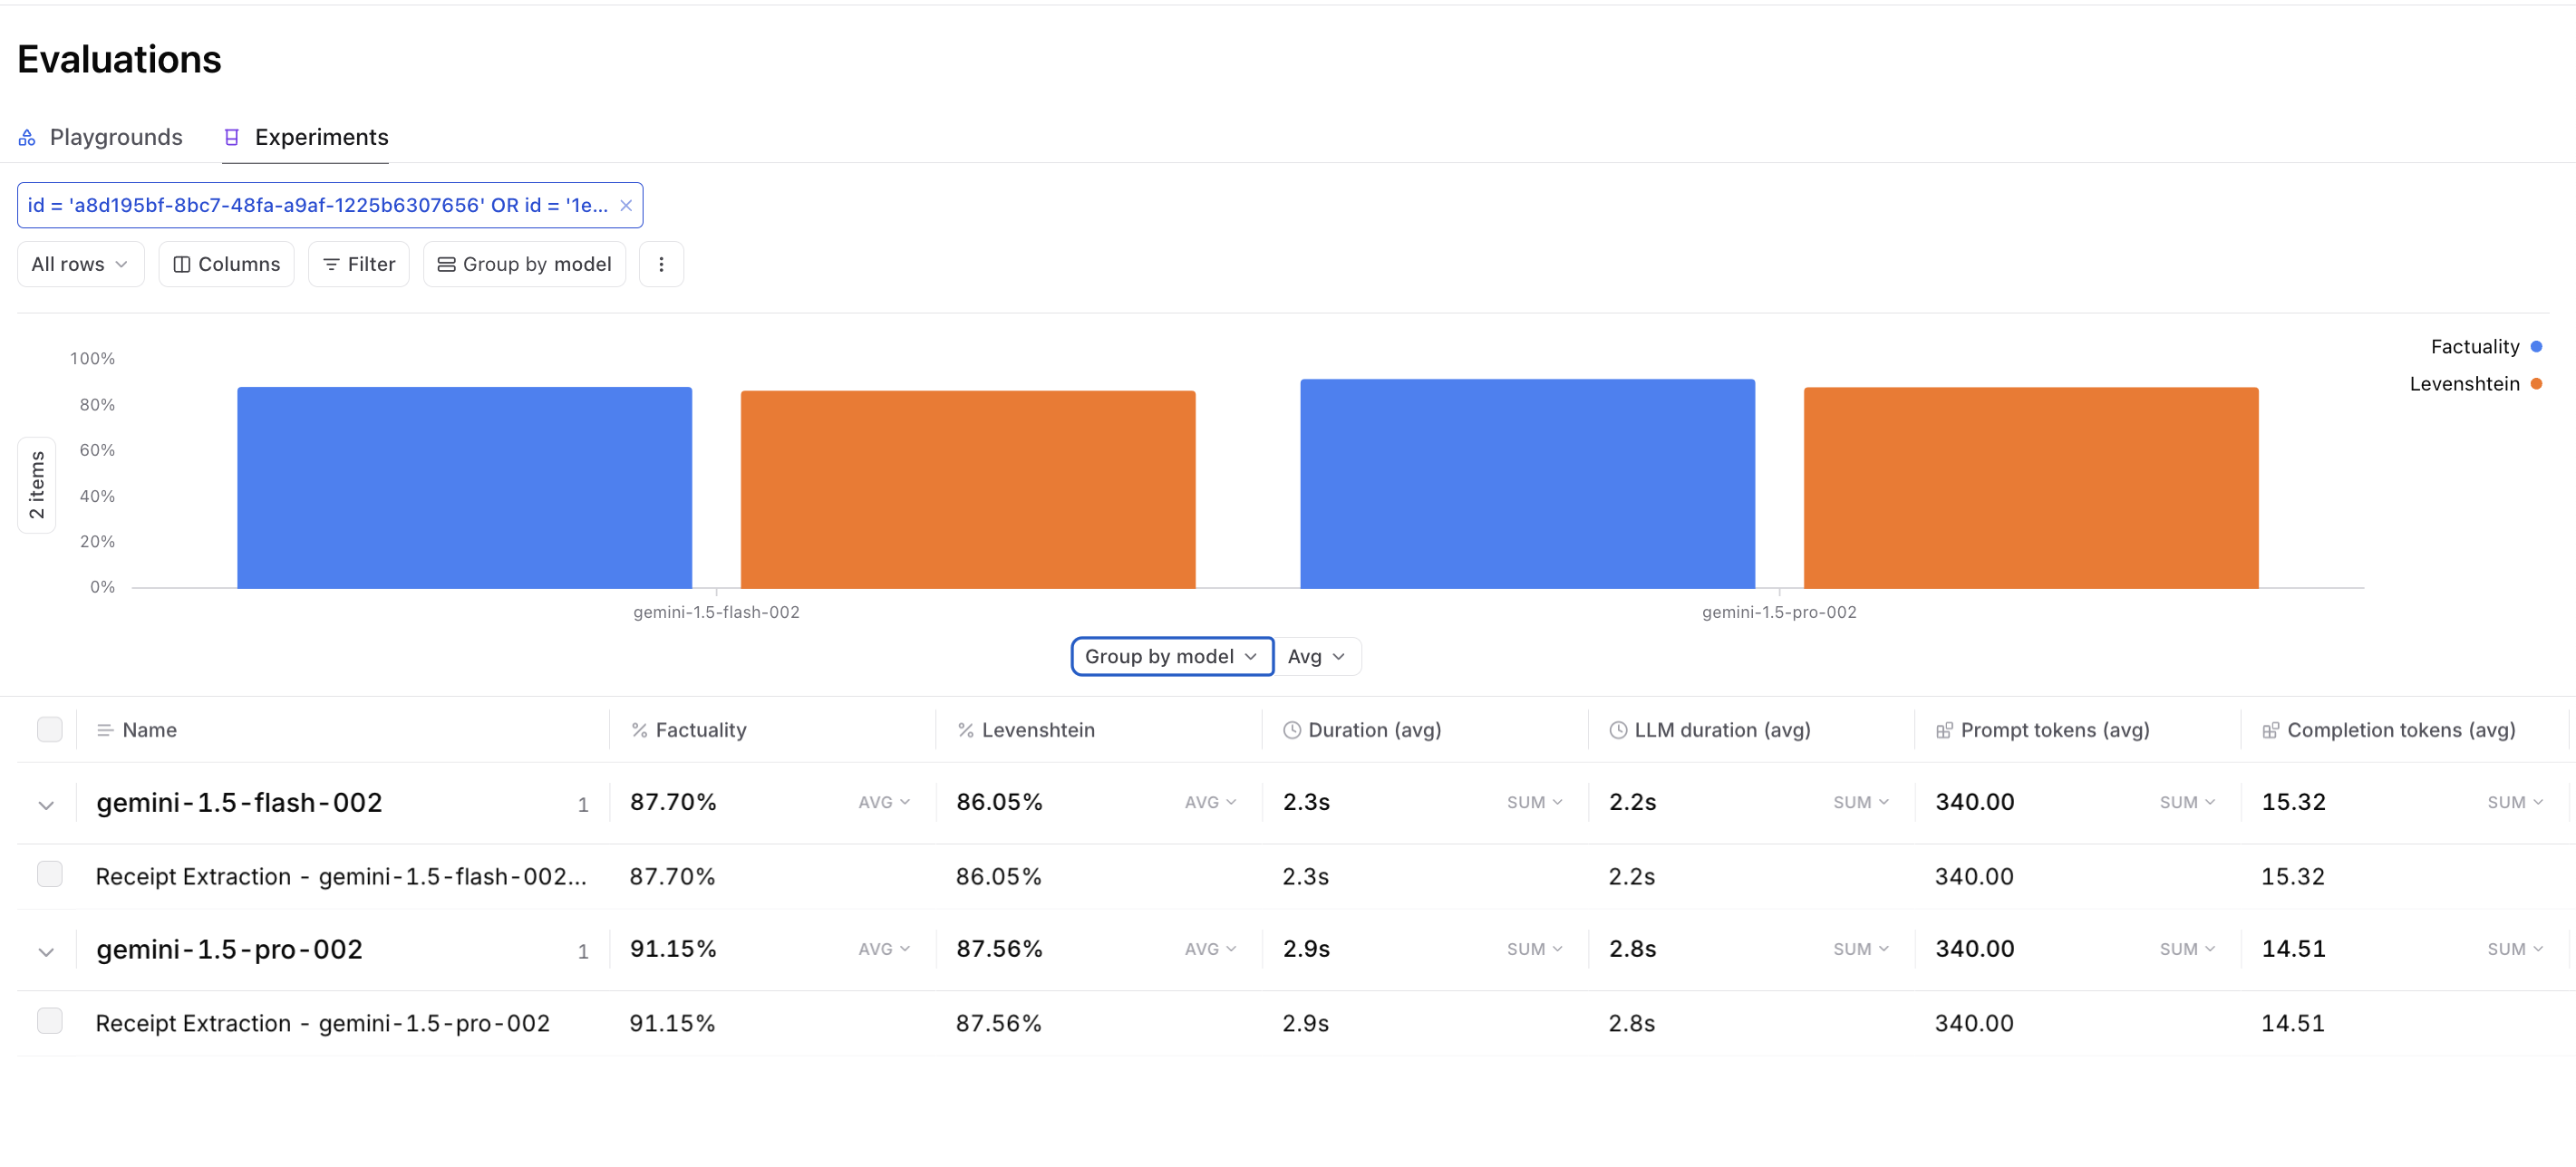Click the Factuality legend color dot
2576x1167 pixels.
(x=2536, y=347)
